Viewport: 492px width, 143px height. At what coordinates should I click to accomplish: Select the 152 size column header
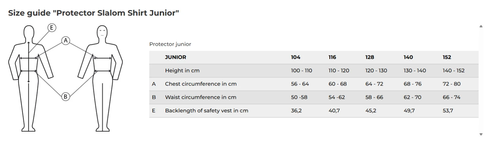[447, 57]
